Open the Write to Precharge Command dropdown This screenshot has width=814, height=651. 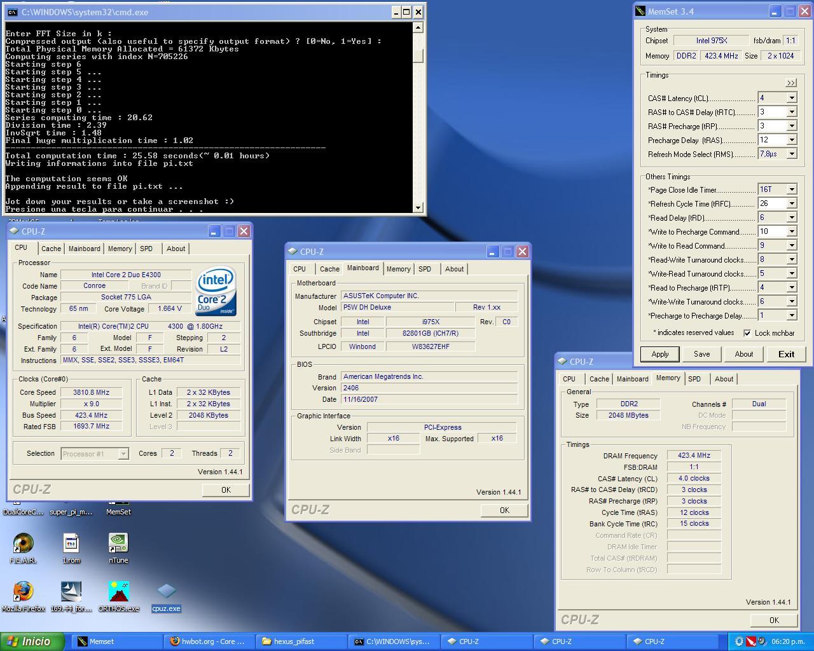click(x=792, y=231)
